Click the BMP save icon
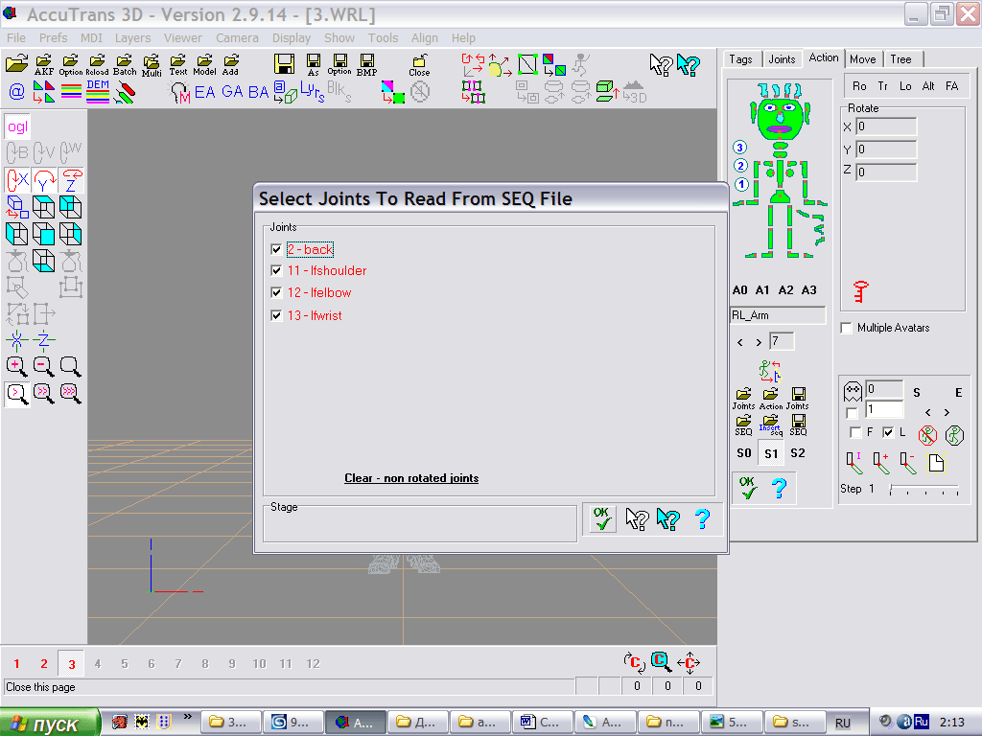Image resolution: width=982 pixels, height=736 pixels. click(367, 64)
